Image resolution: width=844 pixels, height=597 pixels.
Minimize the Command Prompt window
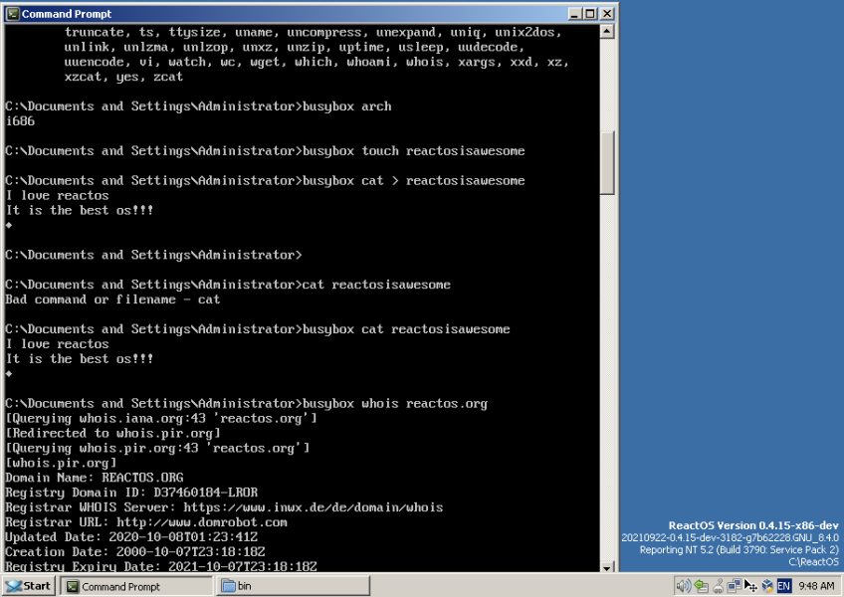click(x=575, y=14)
